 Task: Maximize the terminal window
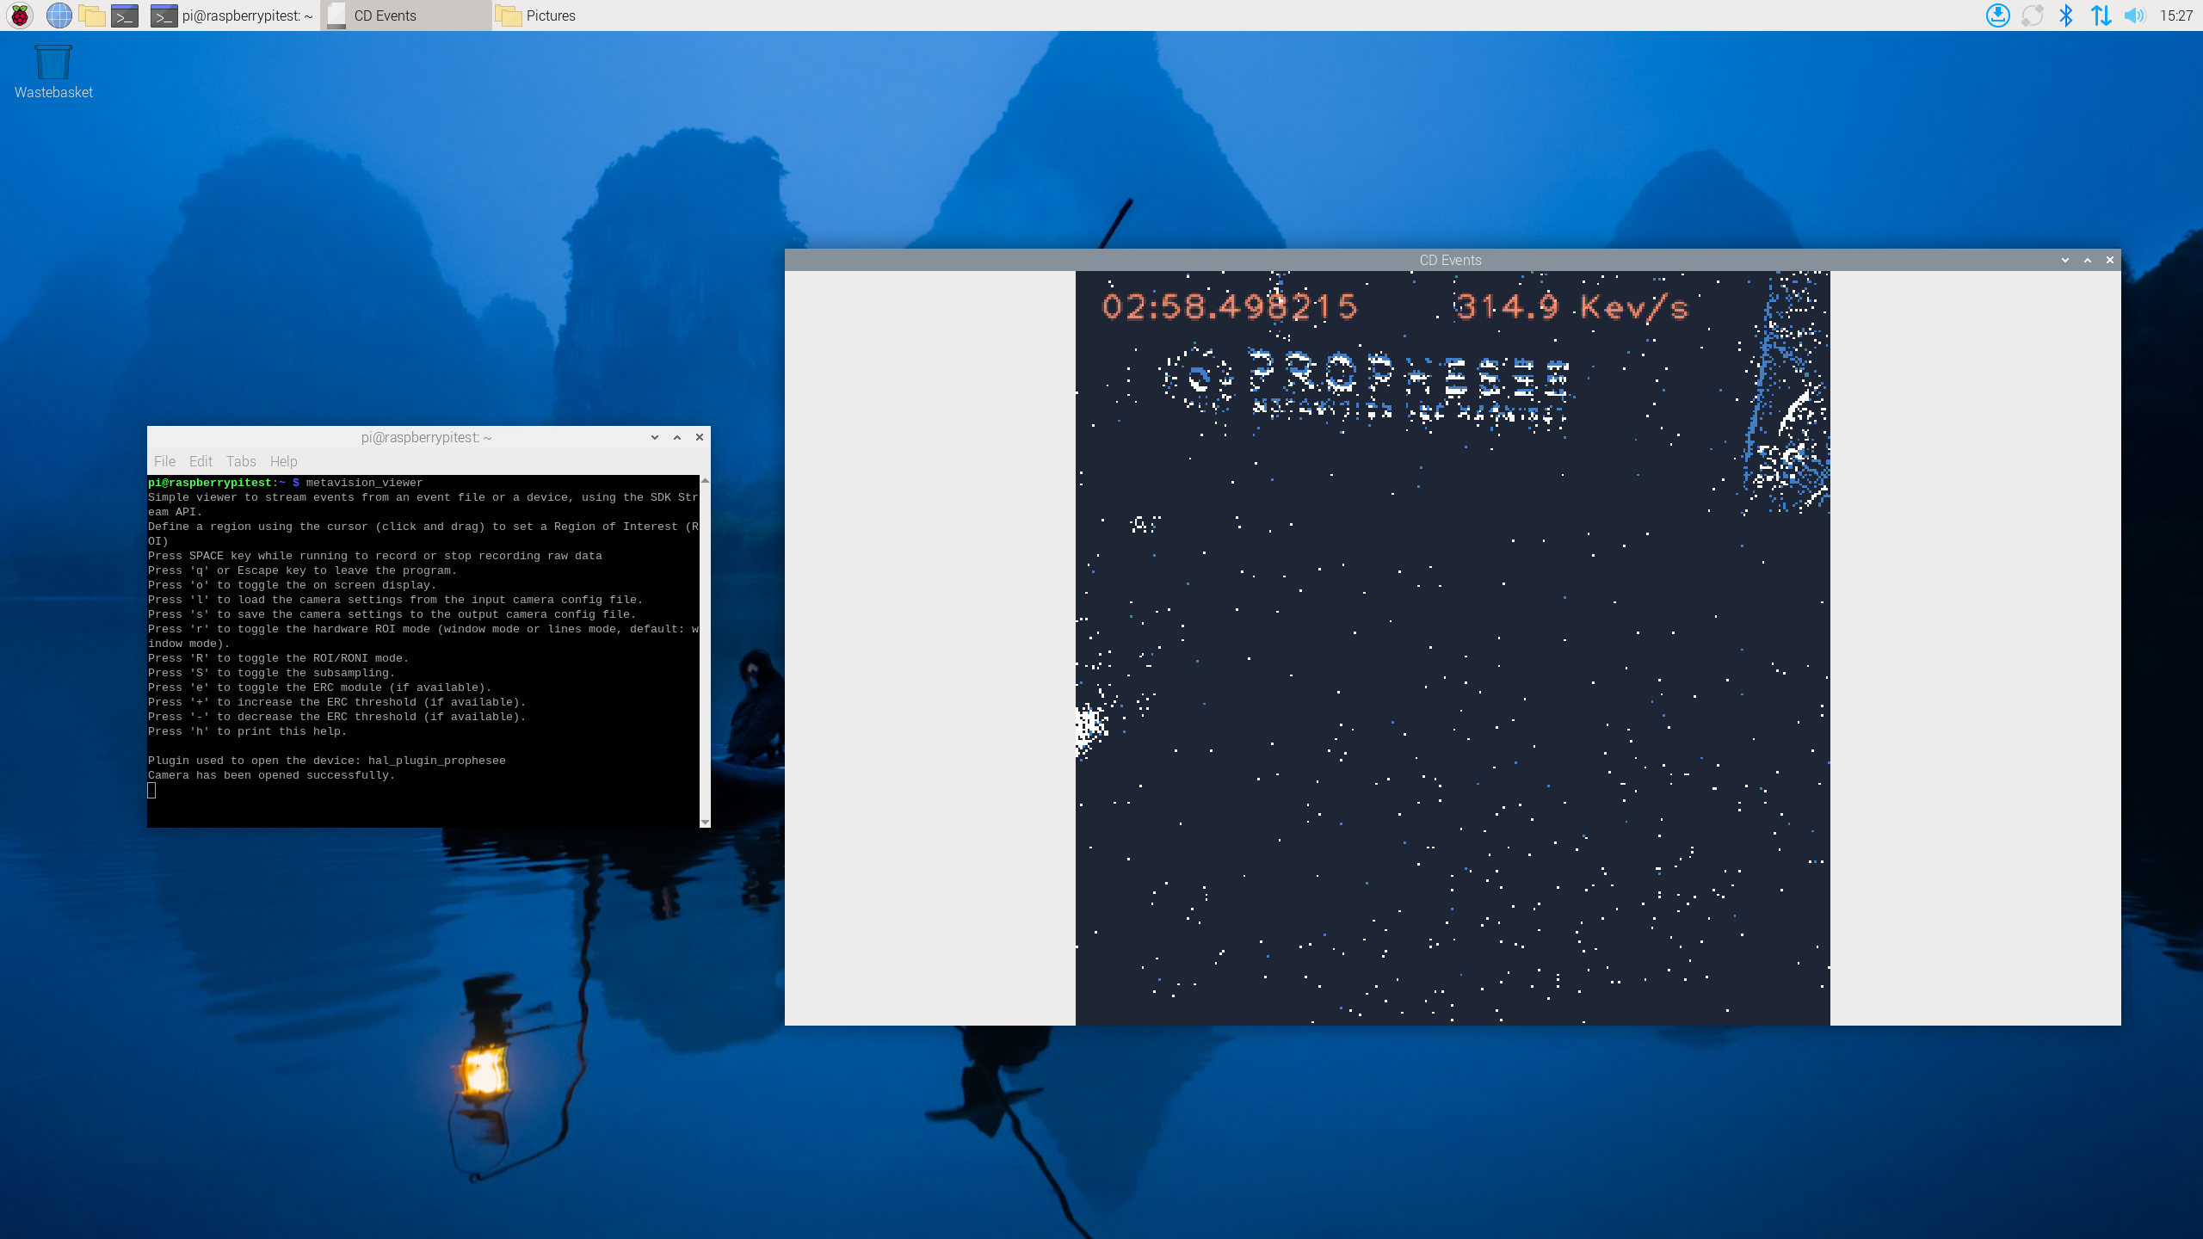click(677, 437)
